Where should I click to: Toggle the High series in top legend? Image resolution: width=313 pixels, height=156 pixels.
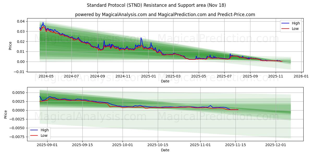[x=295, y=23]
